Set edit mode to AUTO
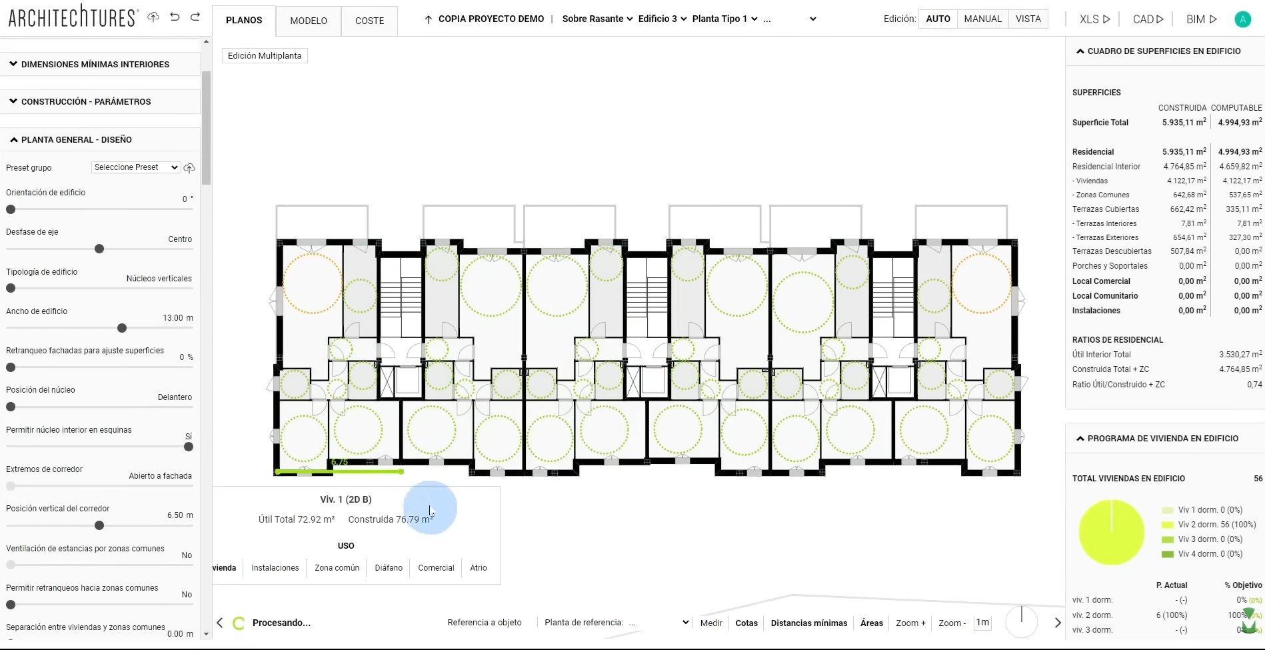This screenshot has width=1265, height=650. pyautogui.click(x=938, y=19)
